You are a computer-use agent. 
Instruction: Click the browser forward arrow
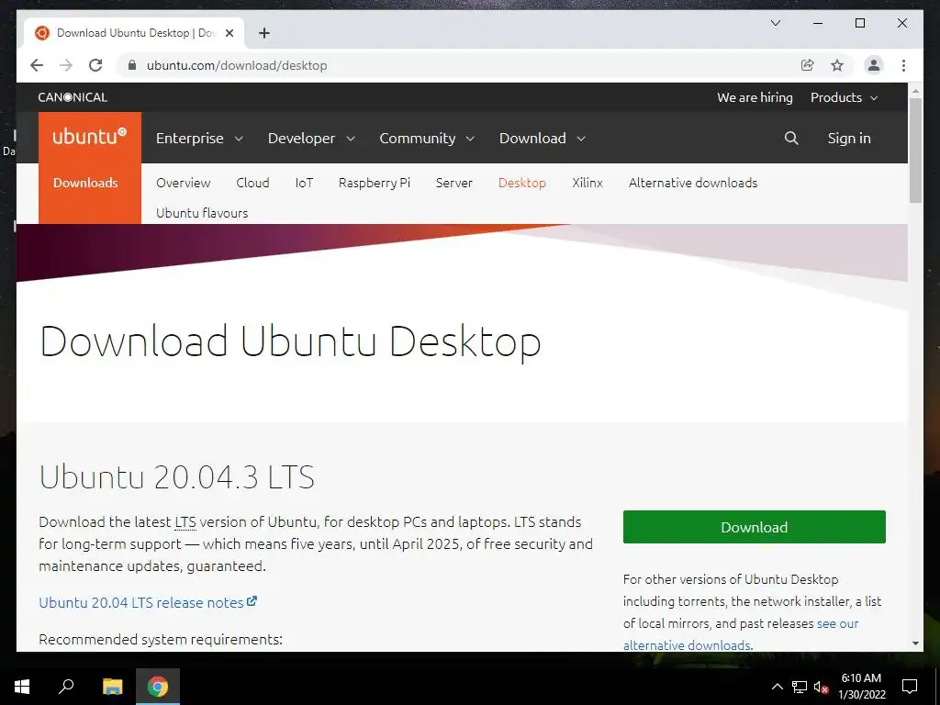(66, 65)
